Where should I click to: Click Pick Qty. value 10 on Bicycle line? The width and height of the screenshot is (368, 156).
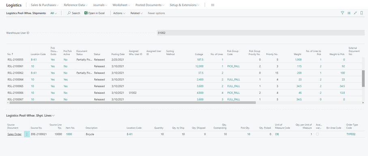pyautogui.click(x=249, y=134)
